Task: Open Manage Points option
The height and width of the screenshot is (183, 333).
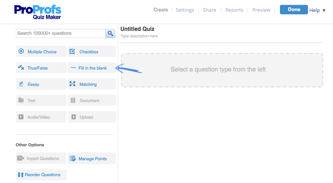Action: [92, 158]
